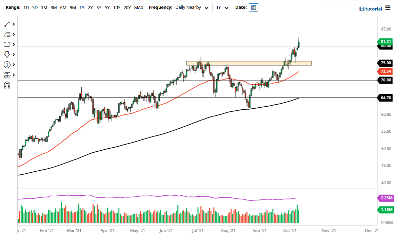The height and width of the screenshot is (237, 396).
Task: Switch the chart range to MAX
Action: (139, 7)
